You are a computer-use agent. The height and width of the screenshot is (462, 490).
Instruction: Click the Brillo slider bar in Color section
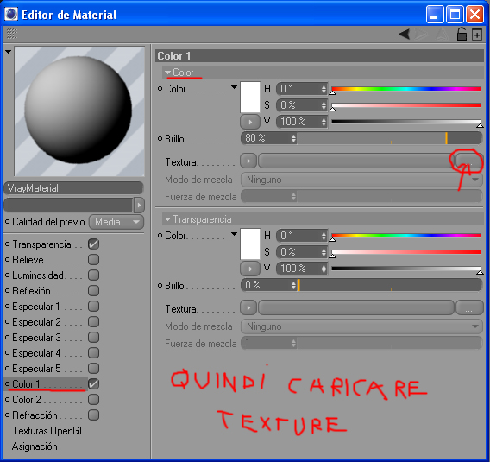[390, 138]
